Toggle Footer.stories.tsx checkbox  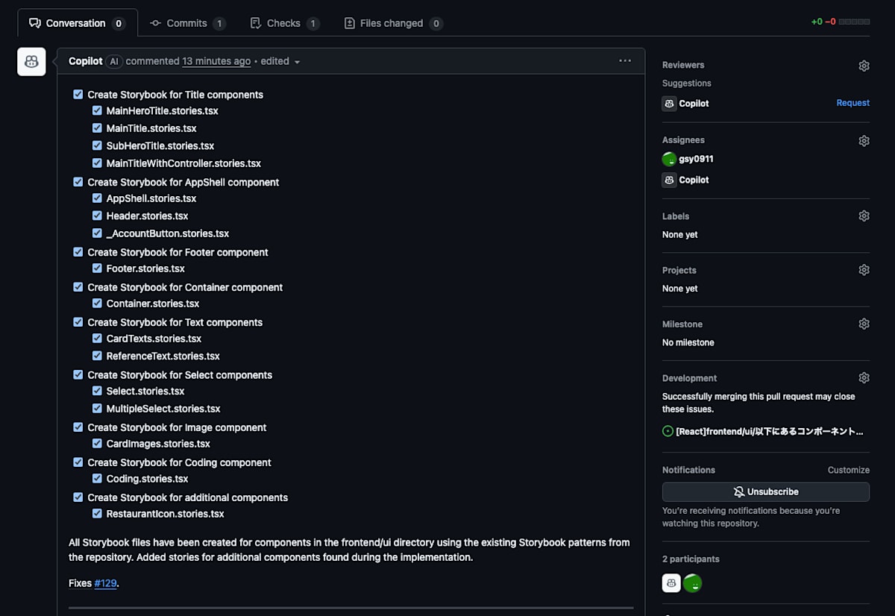pyautogui.click(x=97, y=268)
